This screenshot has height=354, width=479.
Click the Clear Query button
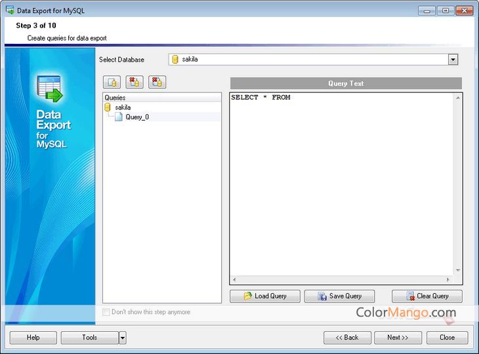(427, 296)
